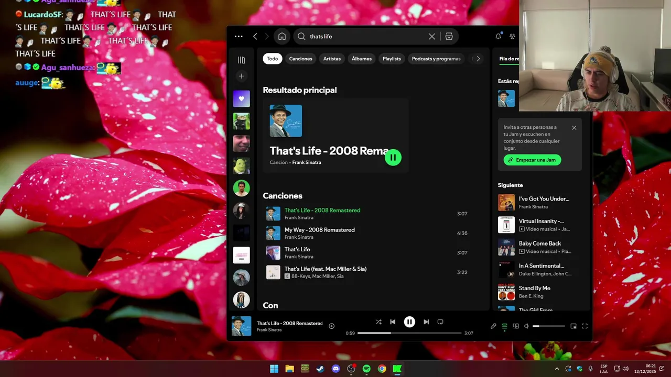
Task: Toggle the green queue icon in player bar
Action: click(504, 326)
